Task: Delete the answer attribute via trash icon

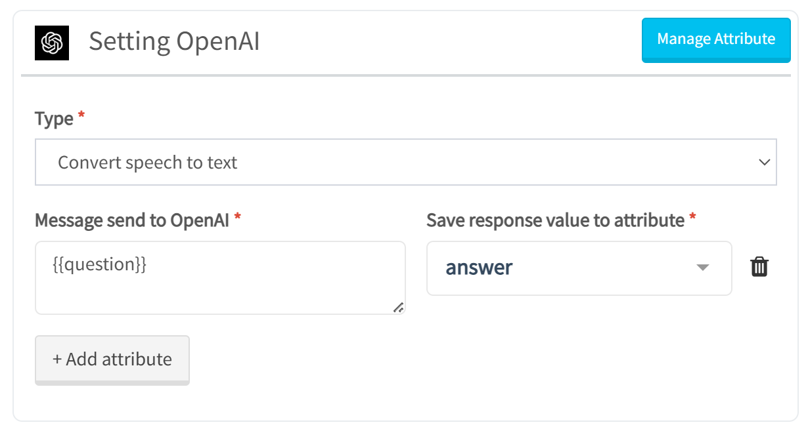Action: (759, 267)
